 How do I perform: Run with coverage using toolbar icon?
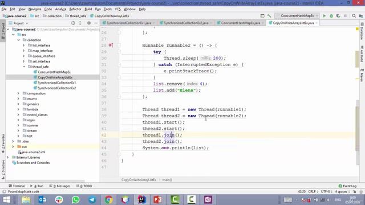tap(338, 16)
